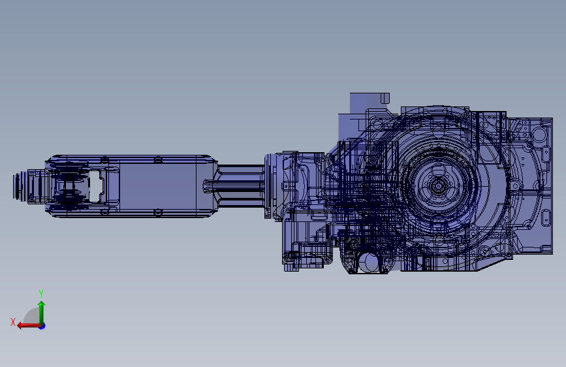The width and height of the screenshot is (566, 367).
Task: Click the red "X" axis label
Action: pyautogui.click(x=13, y=322)
